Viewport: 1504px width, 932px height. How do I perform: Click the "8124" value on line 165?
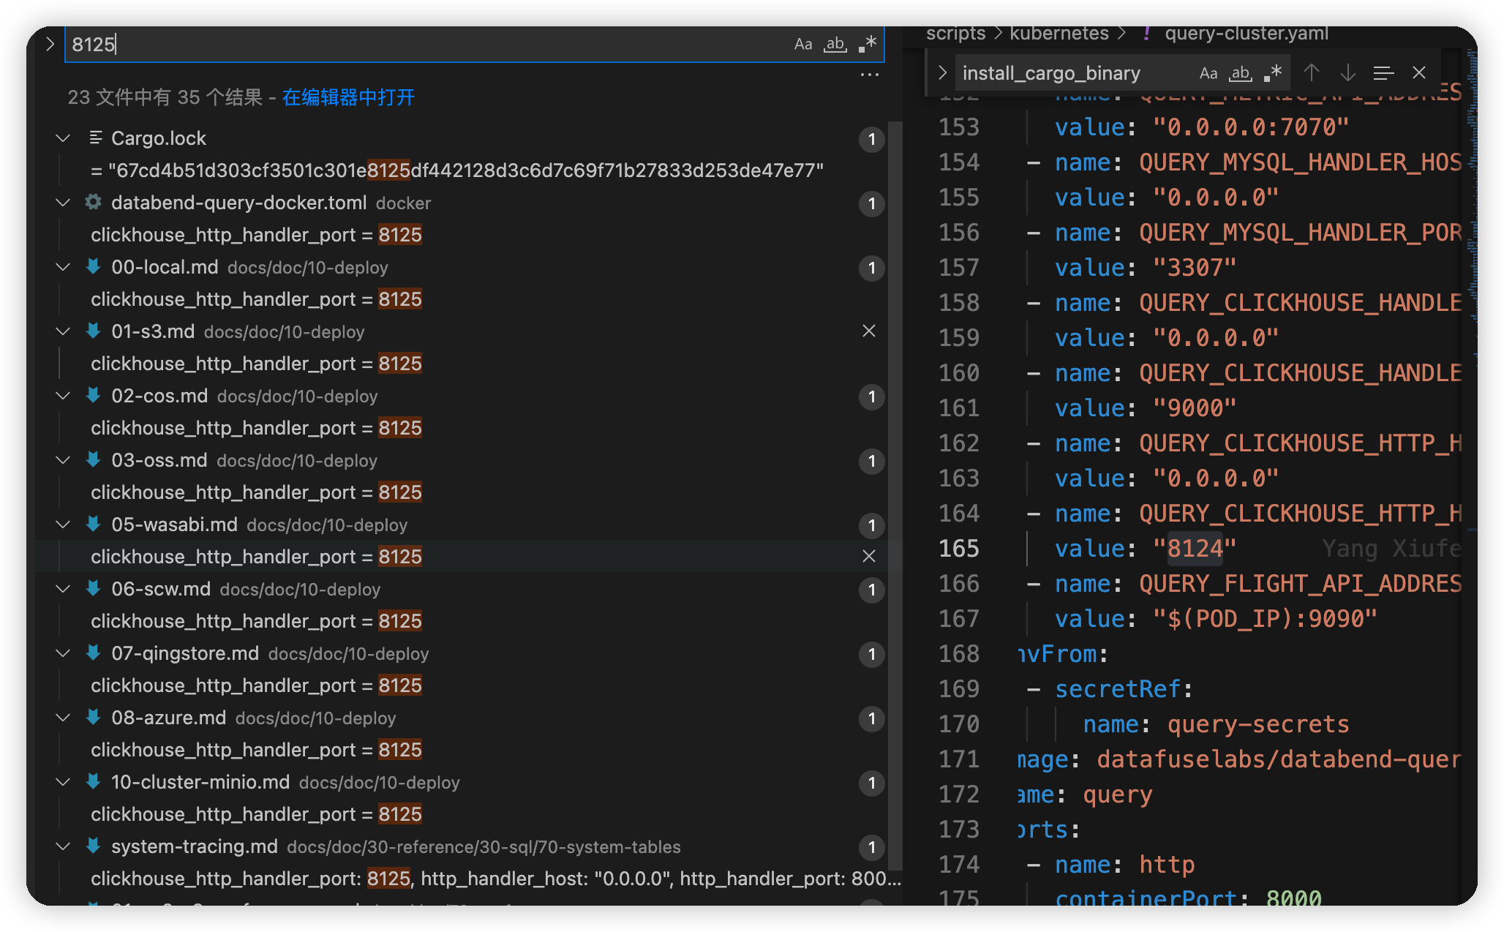pos(1195,549)
